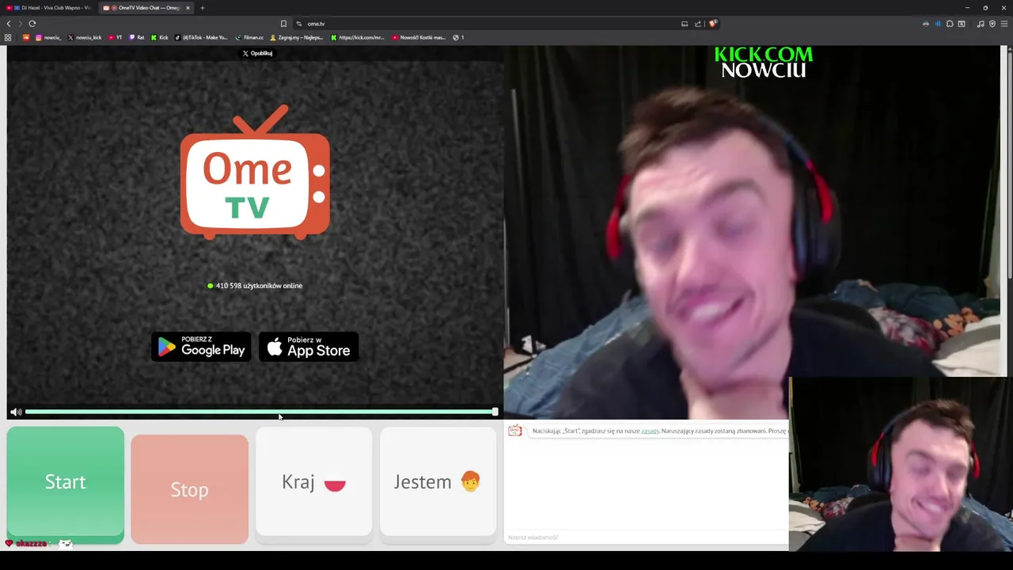Viewport: 1013px width, 570px height.
Task: Open the Kick bookmark
Action: [x=160, y=37]
